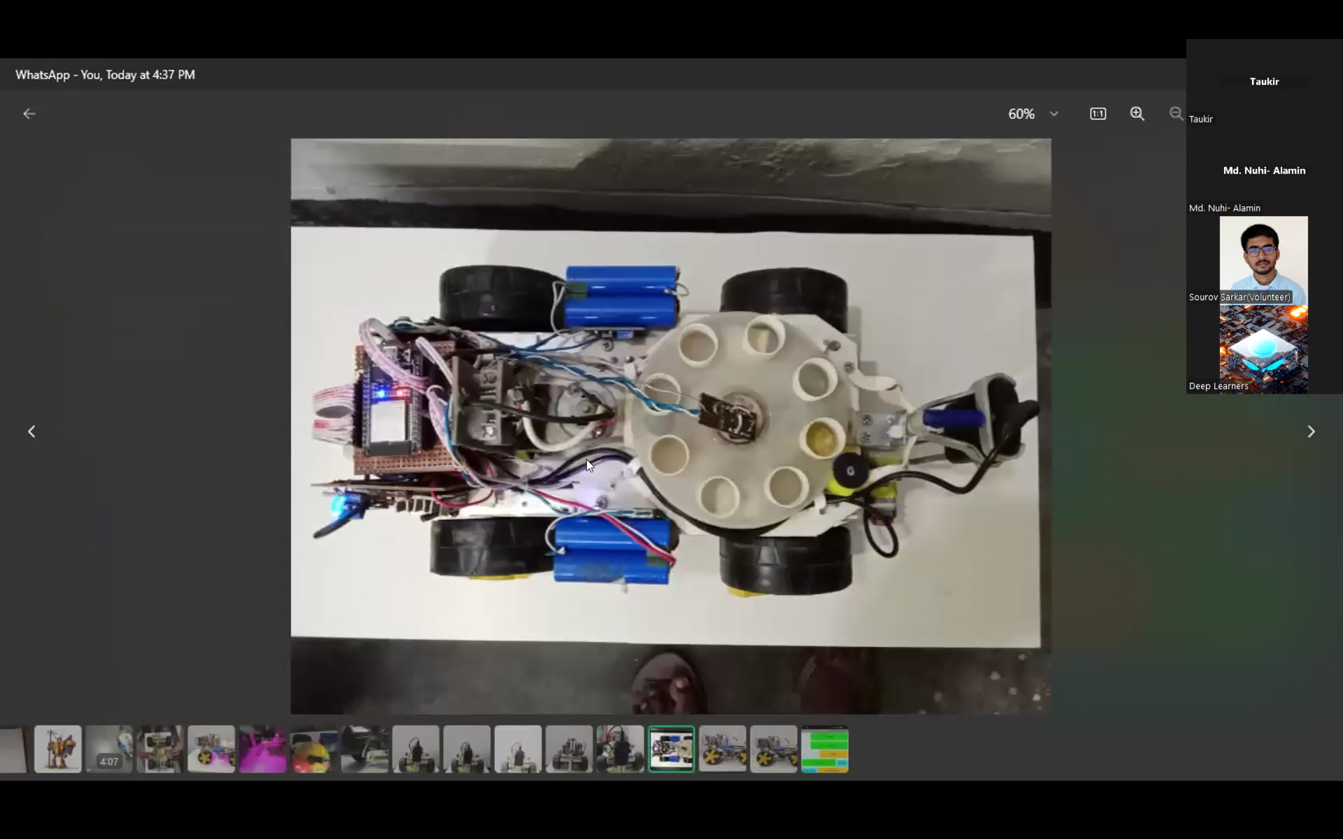Open the thumbnail right of the 4:07 video's neighbor showing small yellow-wheel car
This screenshot has height=839, width=1343.
[x=211, y=749]
